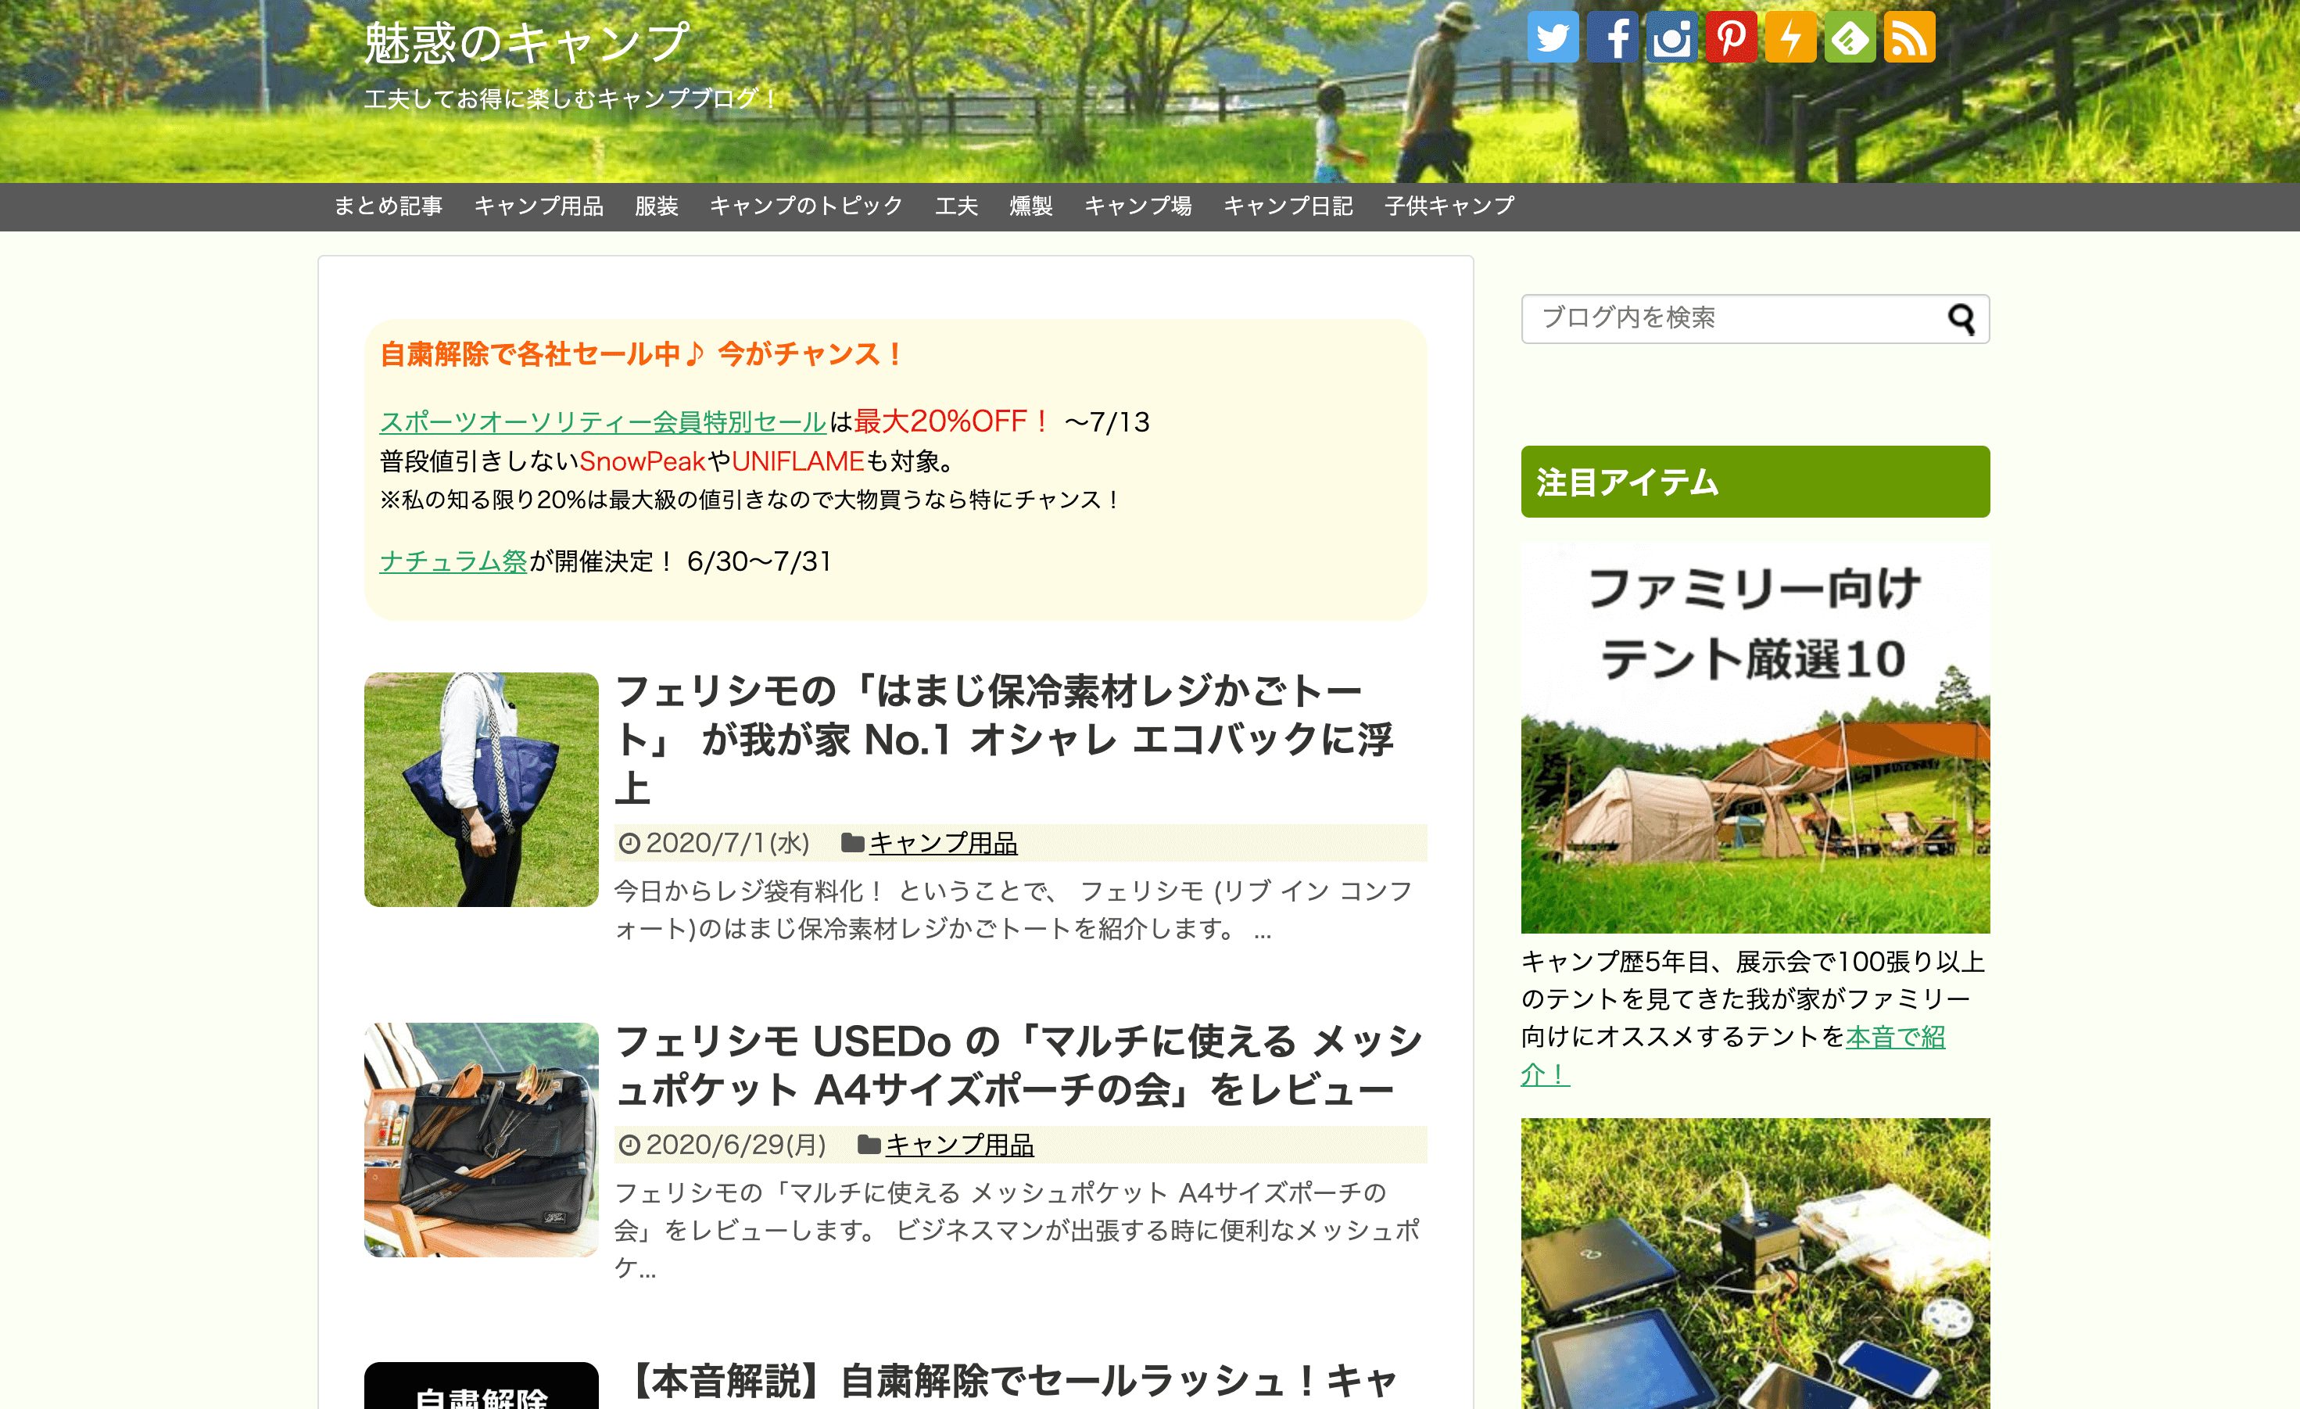Open the Twitter social icon
Screen dimensions: 2300x1409
click(x=1553, y=38)
